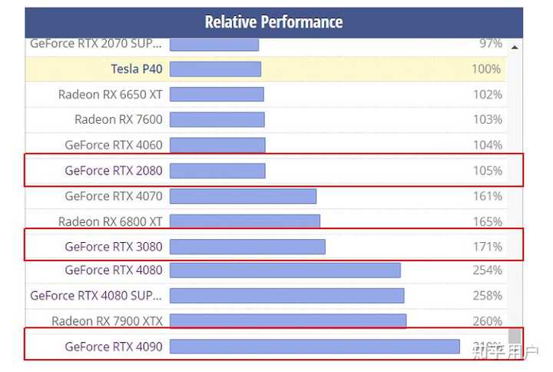Click the 171% value for RTX 3080
This screenshot has height=372, width=553.
[488, 247]
